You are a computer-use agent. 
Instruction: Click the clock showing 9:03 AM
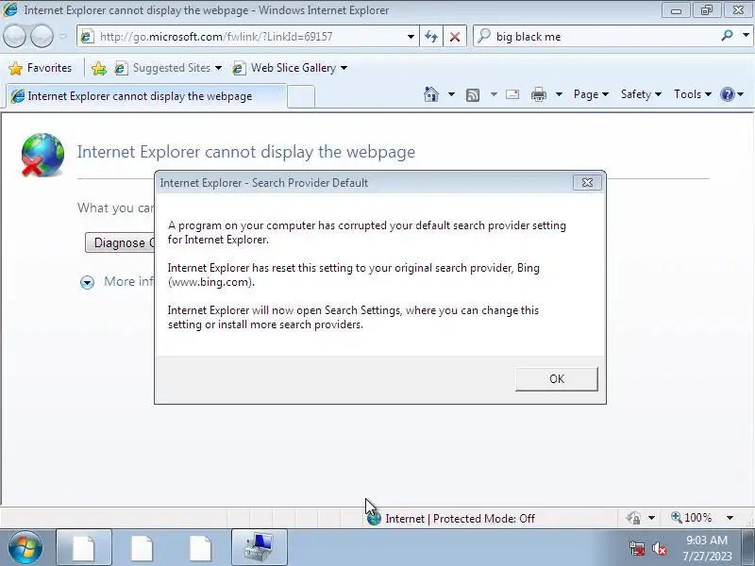click(x=706, y=548)
